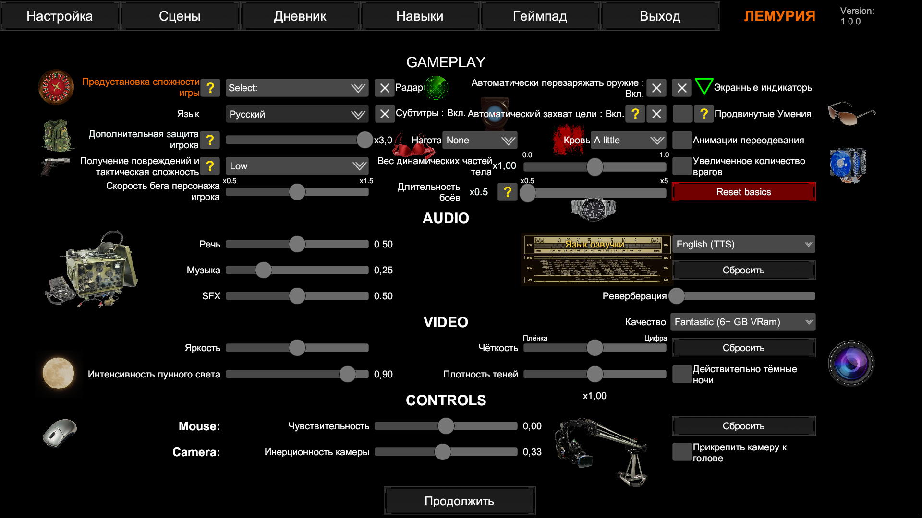Expand the Кровь dropdown set to A little
Viewport: 922px width, 518px height.
click(x=628, y=140)
